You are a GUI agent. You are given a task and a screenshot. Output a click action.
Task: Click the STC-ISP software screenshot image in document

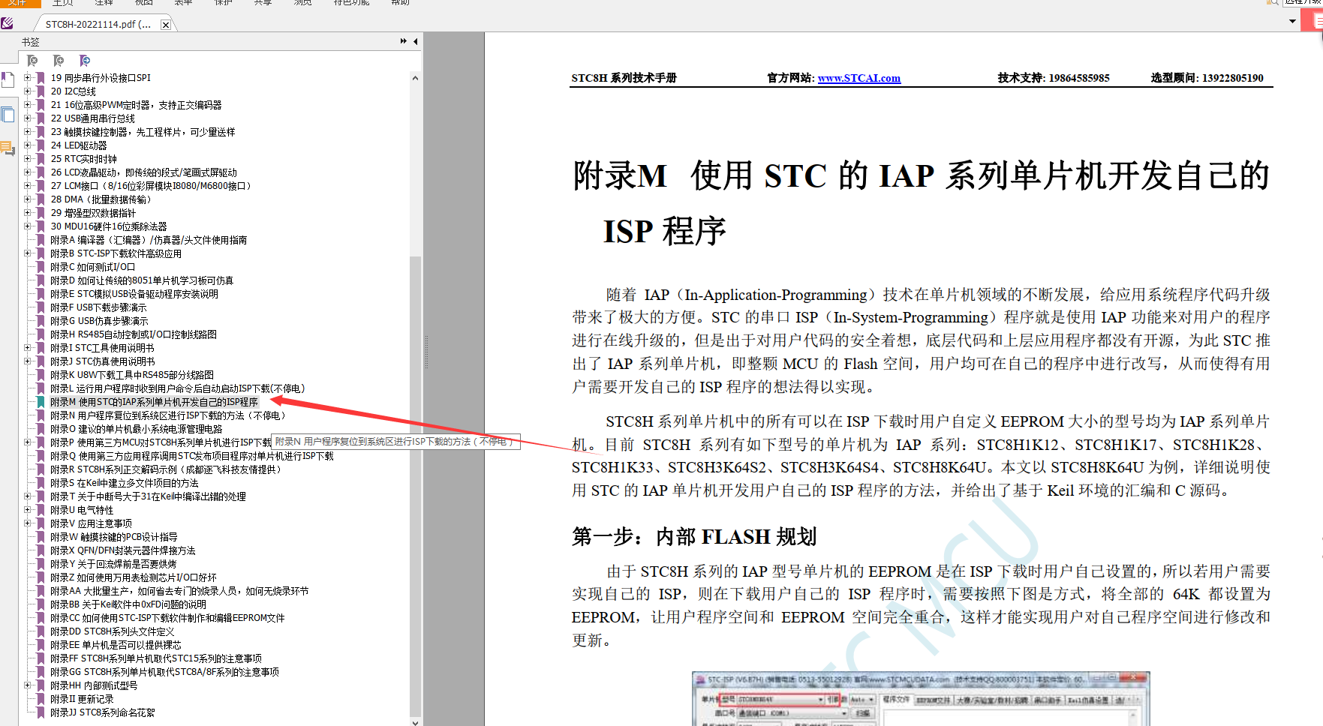[x=921, y=698]
